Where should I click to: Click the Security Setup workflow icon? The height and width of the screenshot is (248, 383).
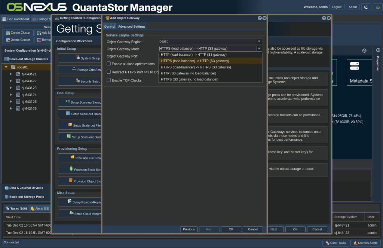(x=77, y=81)
